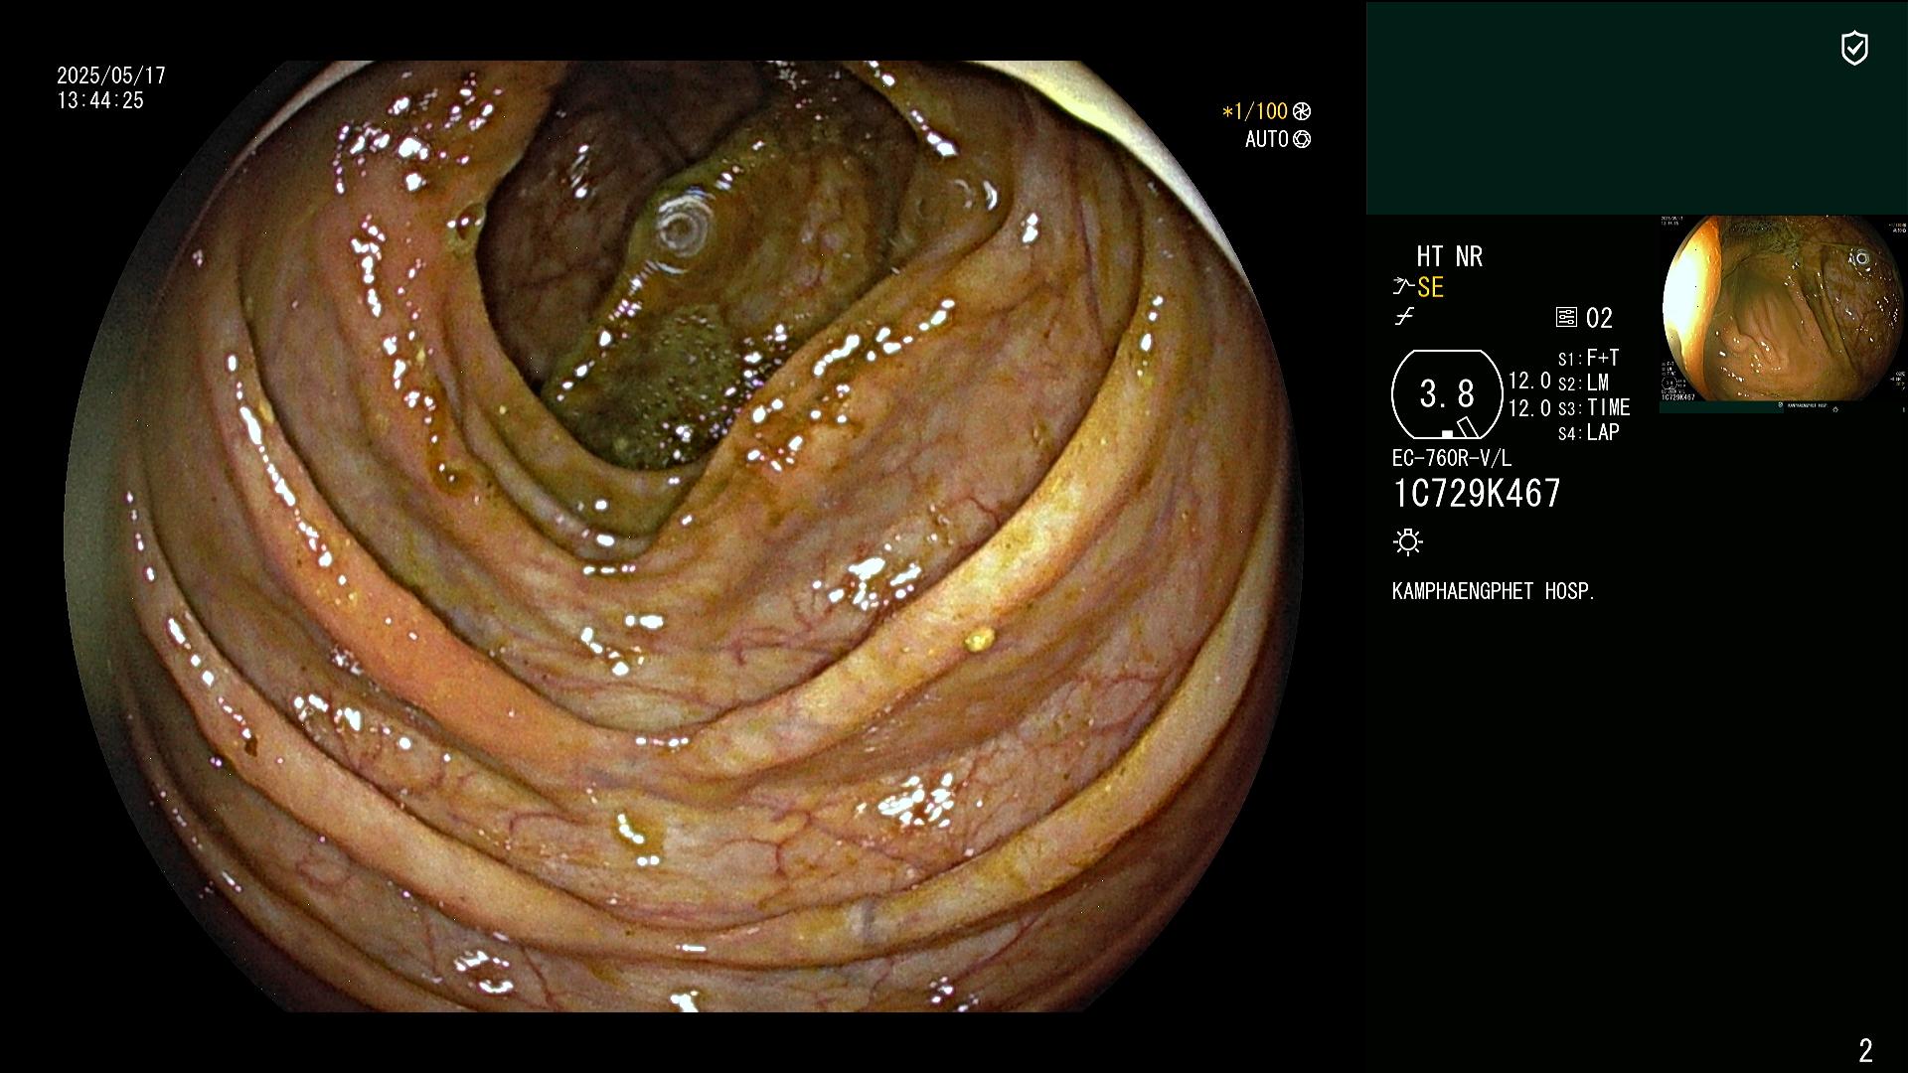The width and height of the screenshot is (1908, 1073).
Task: Click the AUTO exposure label
Action: click(x=1267, y=139)
